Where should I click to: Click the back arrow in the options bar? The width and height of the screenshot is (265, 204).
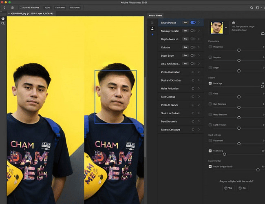pyautogui.click(x=4, y=7)
